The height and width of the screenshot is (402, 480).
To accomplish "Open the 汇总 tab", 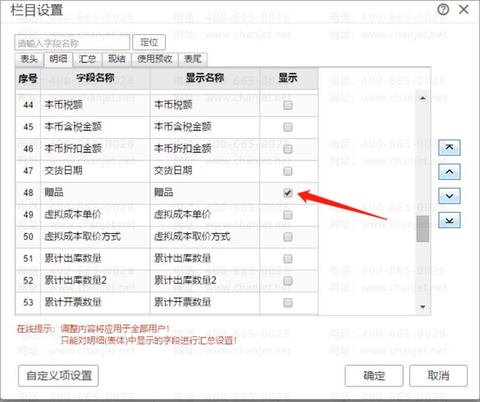I will [x=87, y=59].
